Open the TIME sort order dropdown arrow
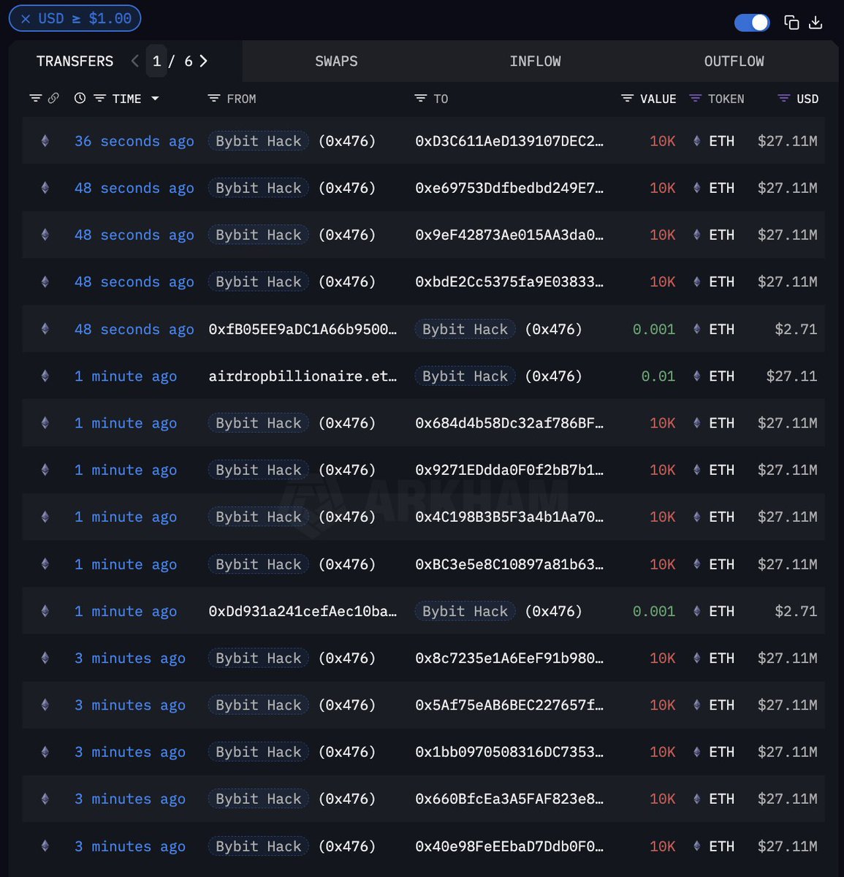The width and height of the screenshot is (844, 877). (x=155, y=99)
